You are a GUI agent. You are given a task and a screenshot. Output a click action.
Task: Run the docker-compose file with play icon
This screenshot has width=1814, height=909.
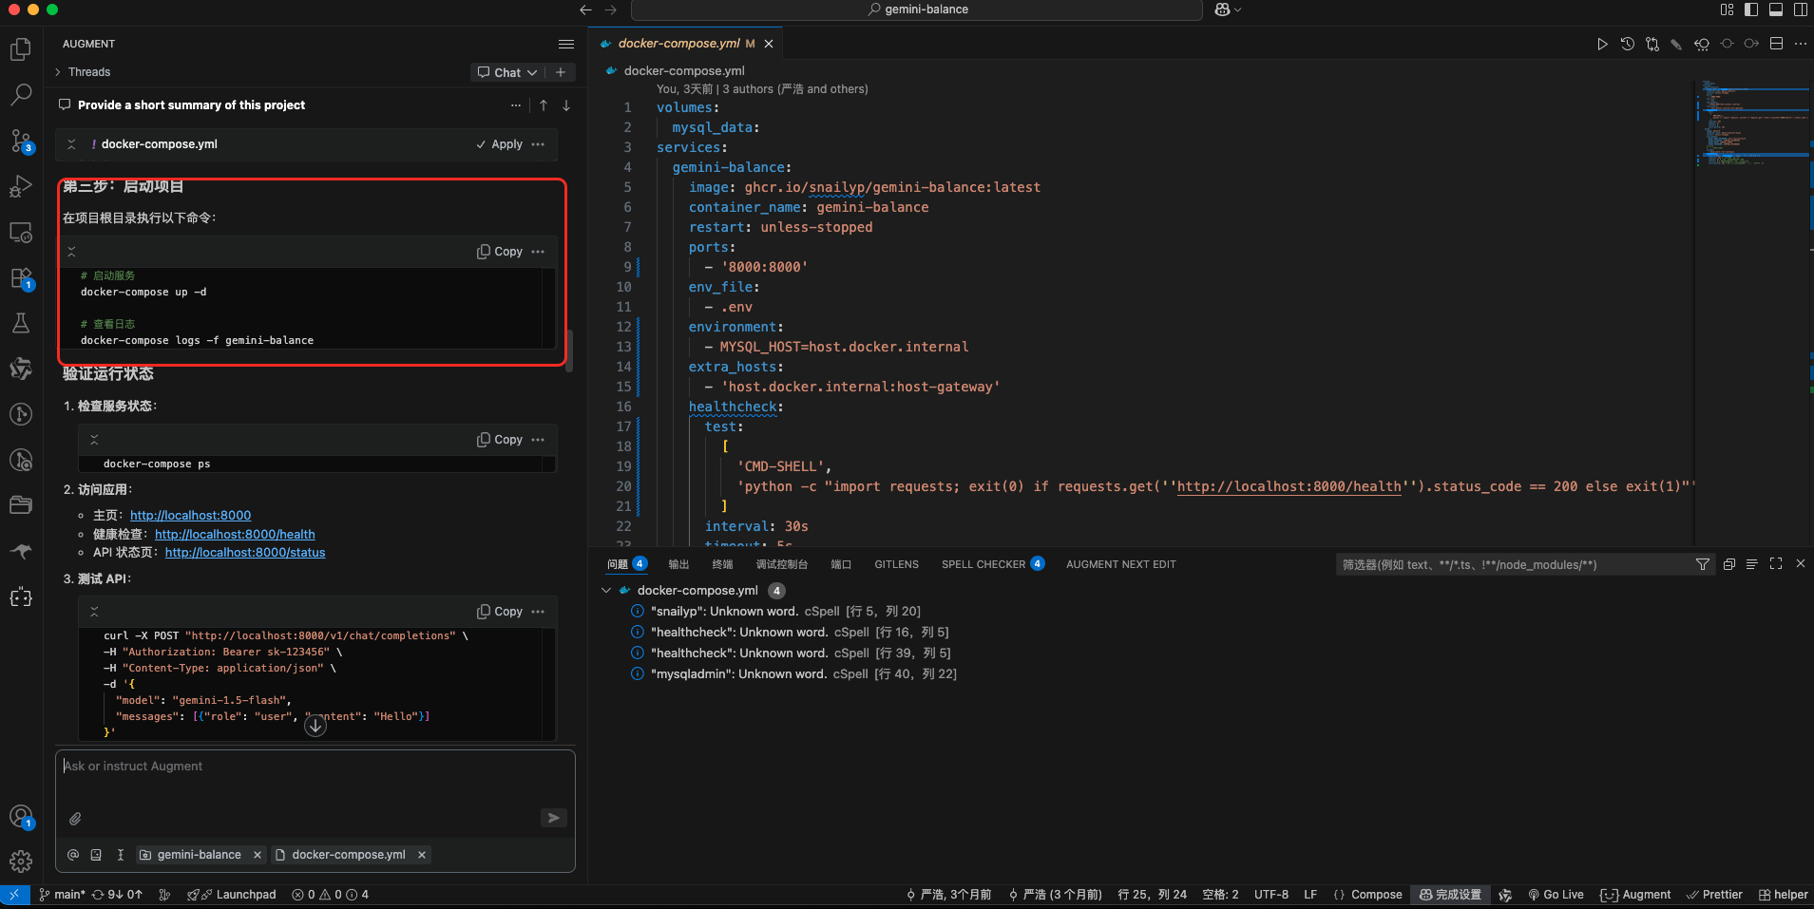click(x=1602, y=44)
